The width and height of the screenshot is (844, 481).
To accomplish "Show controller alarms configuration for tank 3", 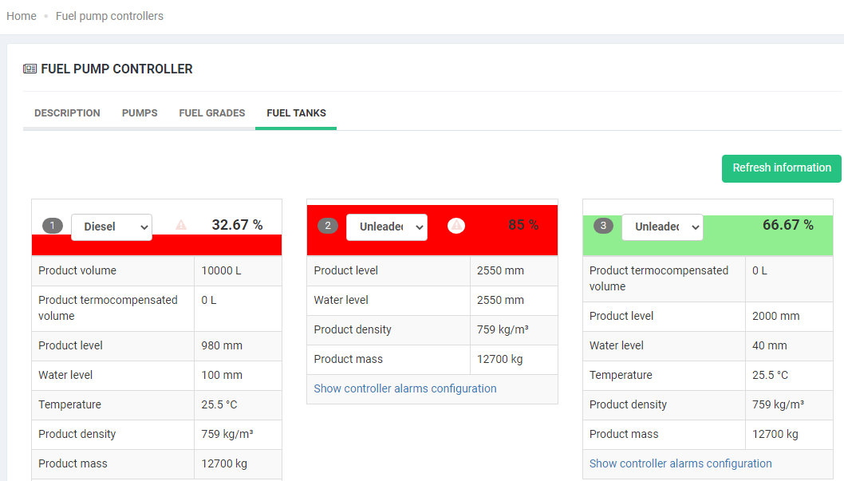I will tap(680, 463).
